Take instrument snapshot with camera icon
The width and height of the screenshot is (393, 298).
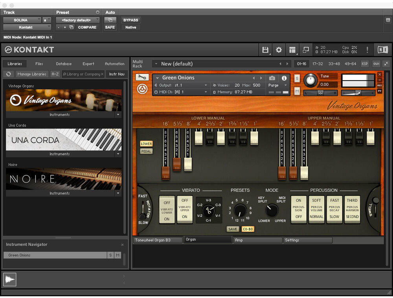(272, 78)
